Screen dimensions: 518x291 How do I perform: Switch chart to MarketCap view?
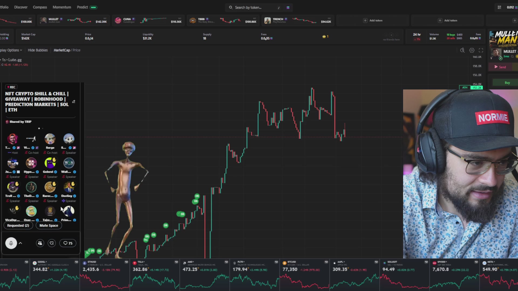tap(62, 50)
